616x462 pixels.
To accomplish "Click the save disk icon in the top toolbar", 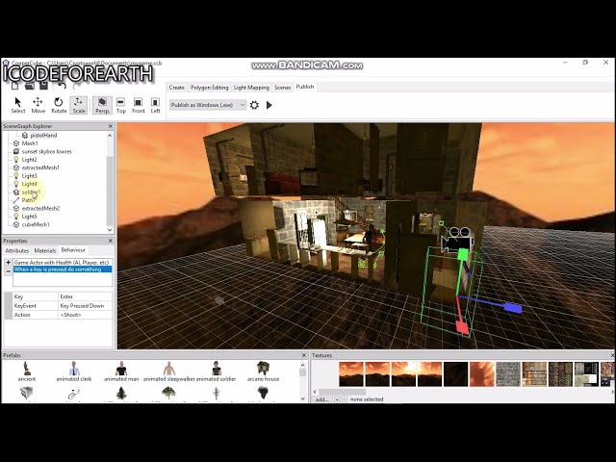I will (43, 86).
